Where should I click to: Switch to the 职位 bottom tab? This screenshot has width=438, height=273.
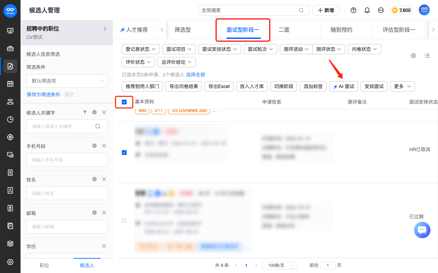click(44, 265)
